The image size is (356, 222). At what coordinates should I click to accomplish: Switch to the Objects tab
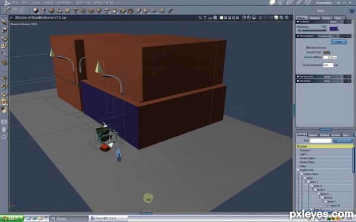click(x=313, y=135)
